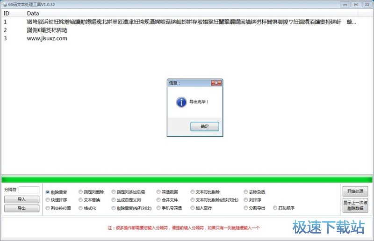Click 显示上一次被删除数据 button

pyautogui.click(x=355, y=205)
